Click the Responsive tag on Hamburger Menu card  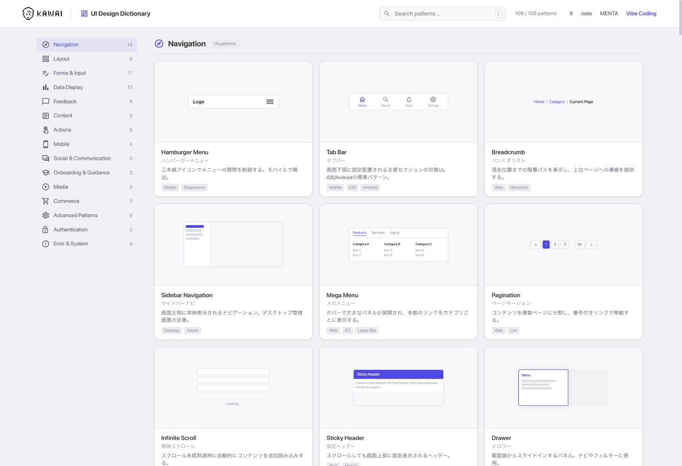194,188
